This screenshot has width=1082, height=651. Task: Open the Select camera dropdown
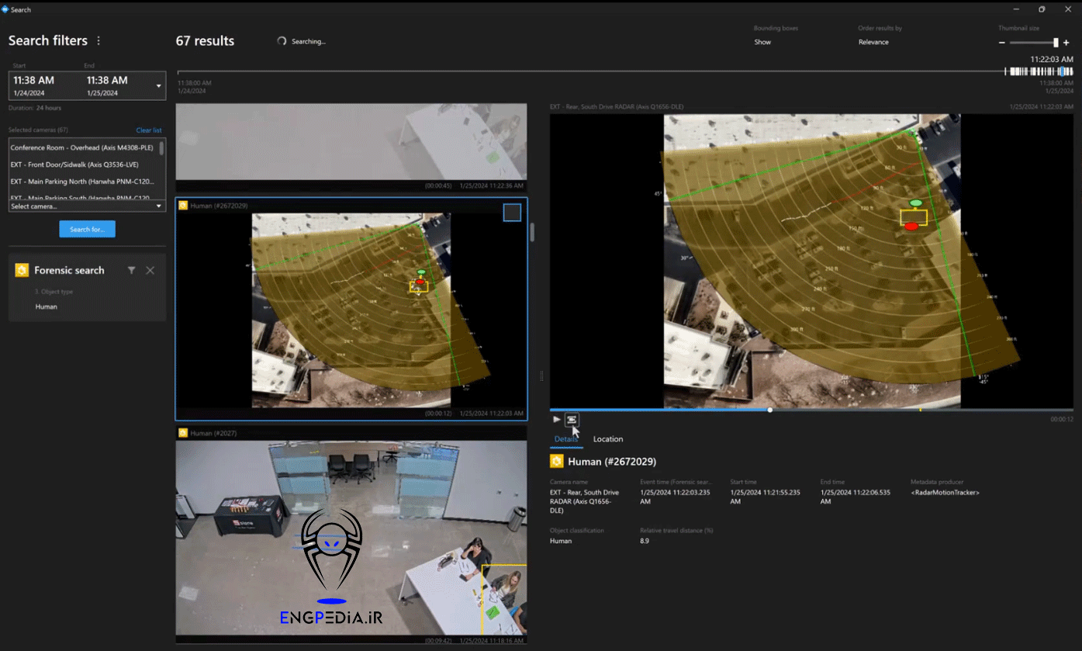[x=87, y=206]
